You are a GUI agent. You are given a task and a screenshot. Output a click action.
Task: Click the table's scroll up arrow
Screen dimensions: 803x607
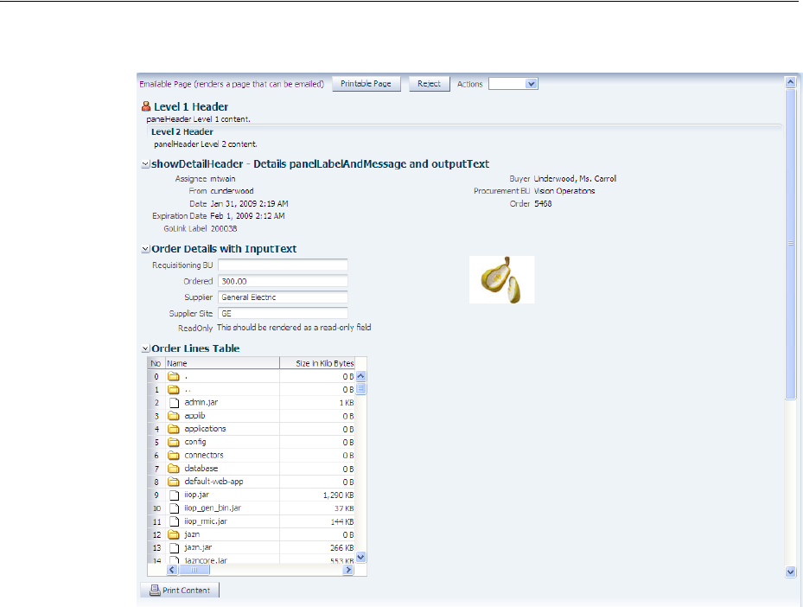click(x=361, y=376)
